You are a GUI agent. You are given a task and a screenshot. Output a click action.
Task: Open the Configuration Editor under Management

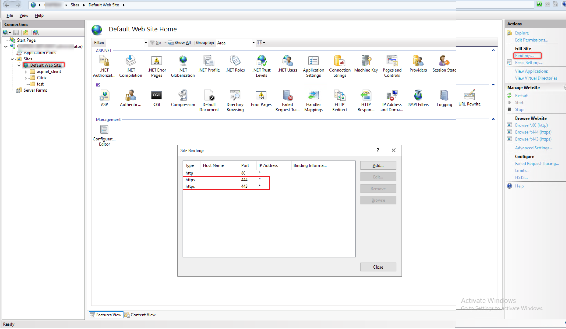pos(104,130)
